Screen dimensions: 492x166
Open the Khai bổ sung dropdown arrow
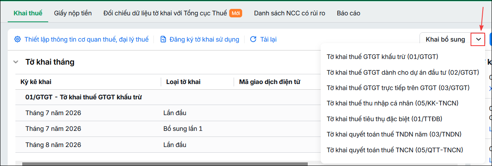(x=478, y=40)
